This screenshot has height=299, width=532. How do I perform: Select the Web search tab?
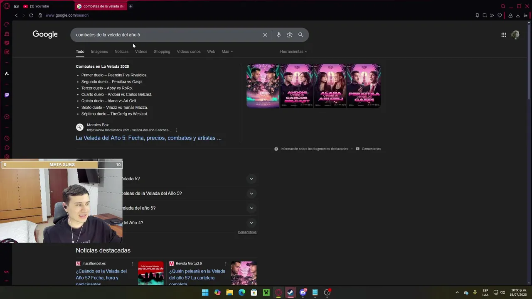click(x=211, y=51)
